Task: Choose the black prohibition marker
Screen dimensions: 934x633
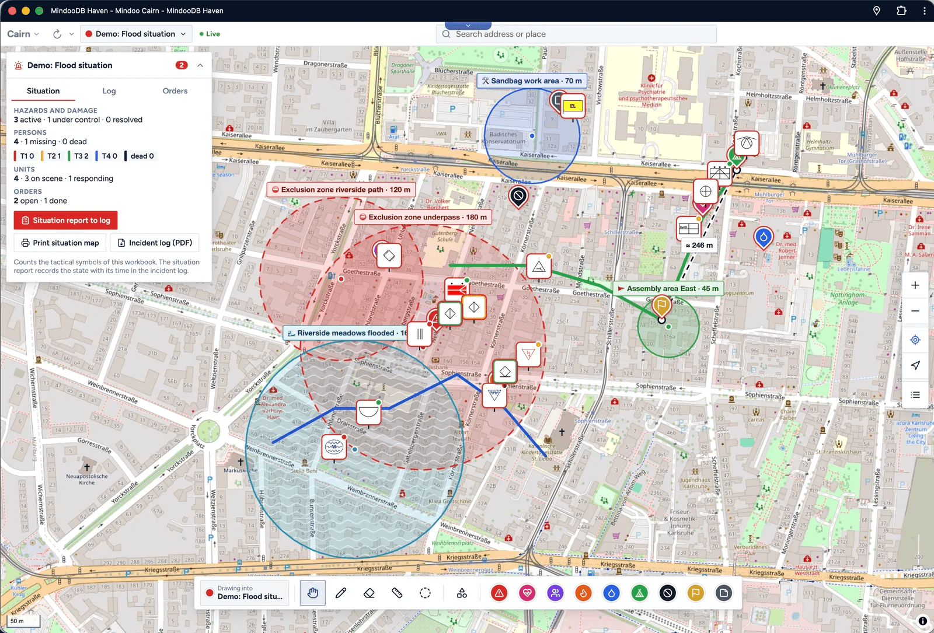Action: tap(667, 593)
